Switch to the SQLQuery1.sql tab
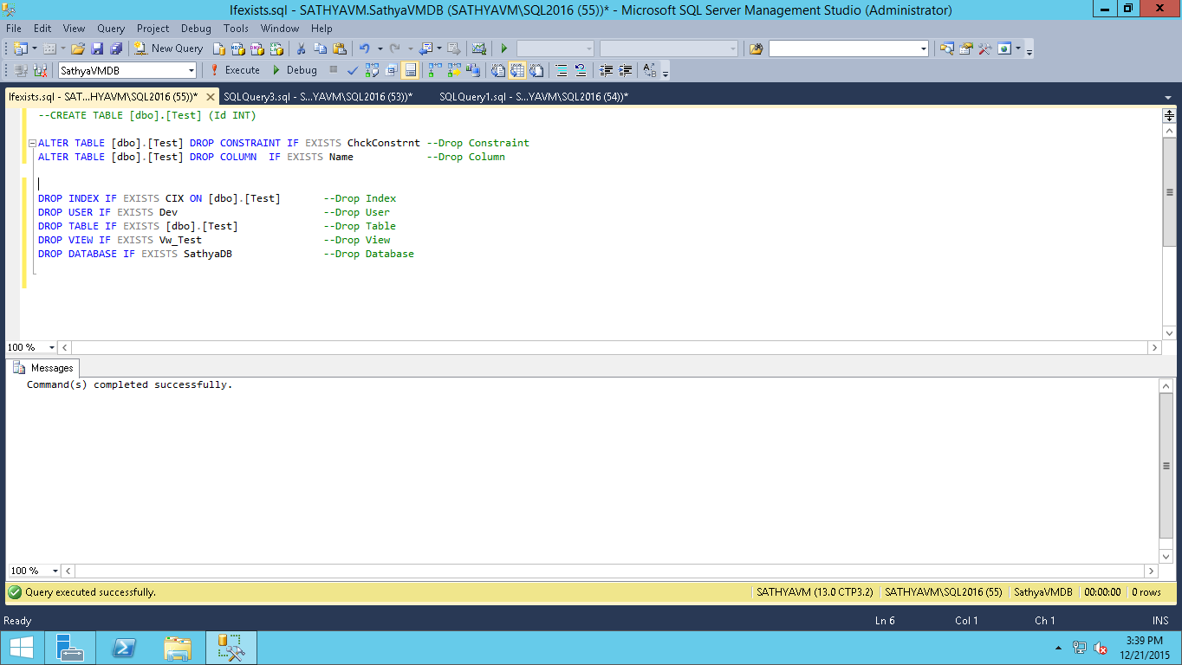 534,97
